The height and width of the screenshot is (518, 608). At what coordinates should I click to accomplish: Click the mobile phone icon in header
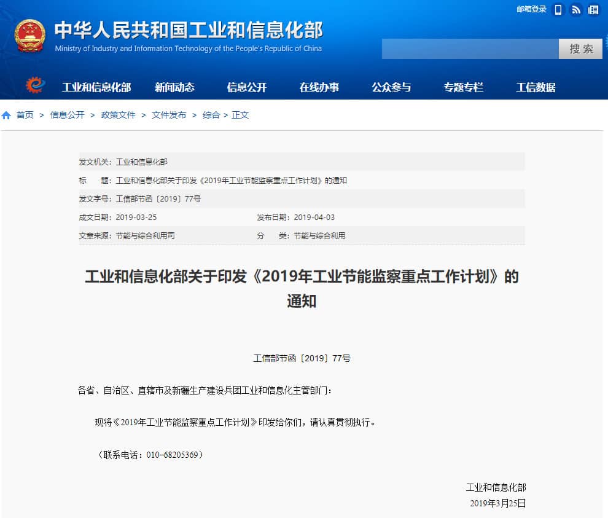(x=558, y=10)
